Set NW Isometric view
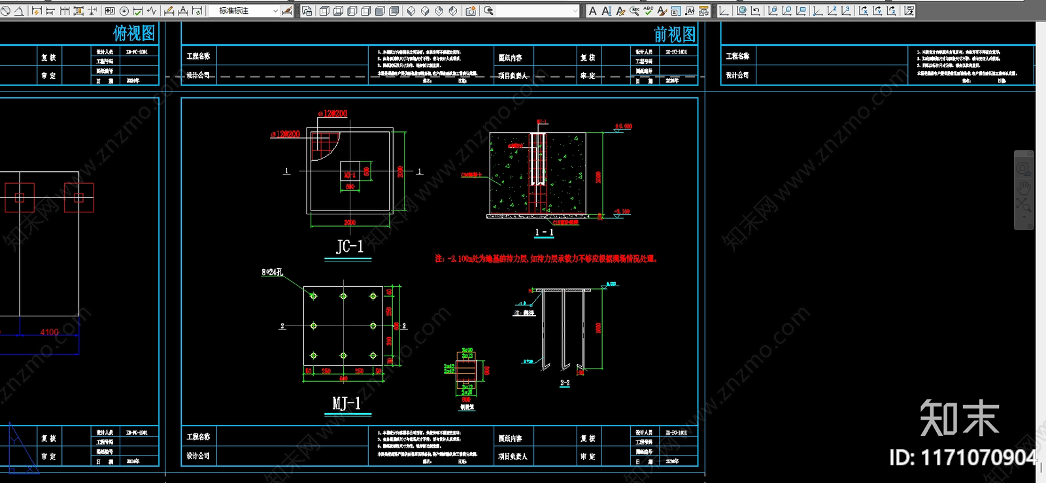1046x483 pixels. (x=453, y=11)
